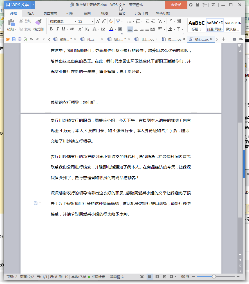Activate the Format Painter brush
The image size is (249, 284).
[x=38, y=22]
